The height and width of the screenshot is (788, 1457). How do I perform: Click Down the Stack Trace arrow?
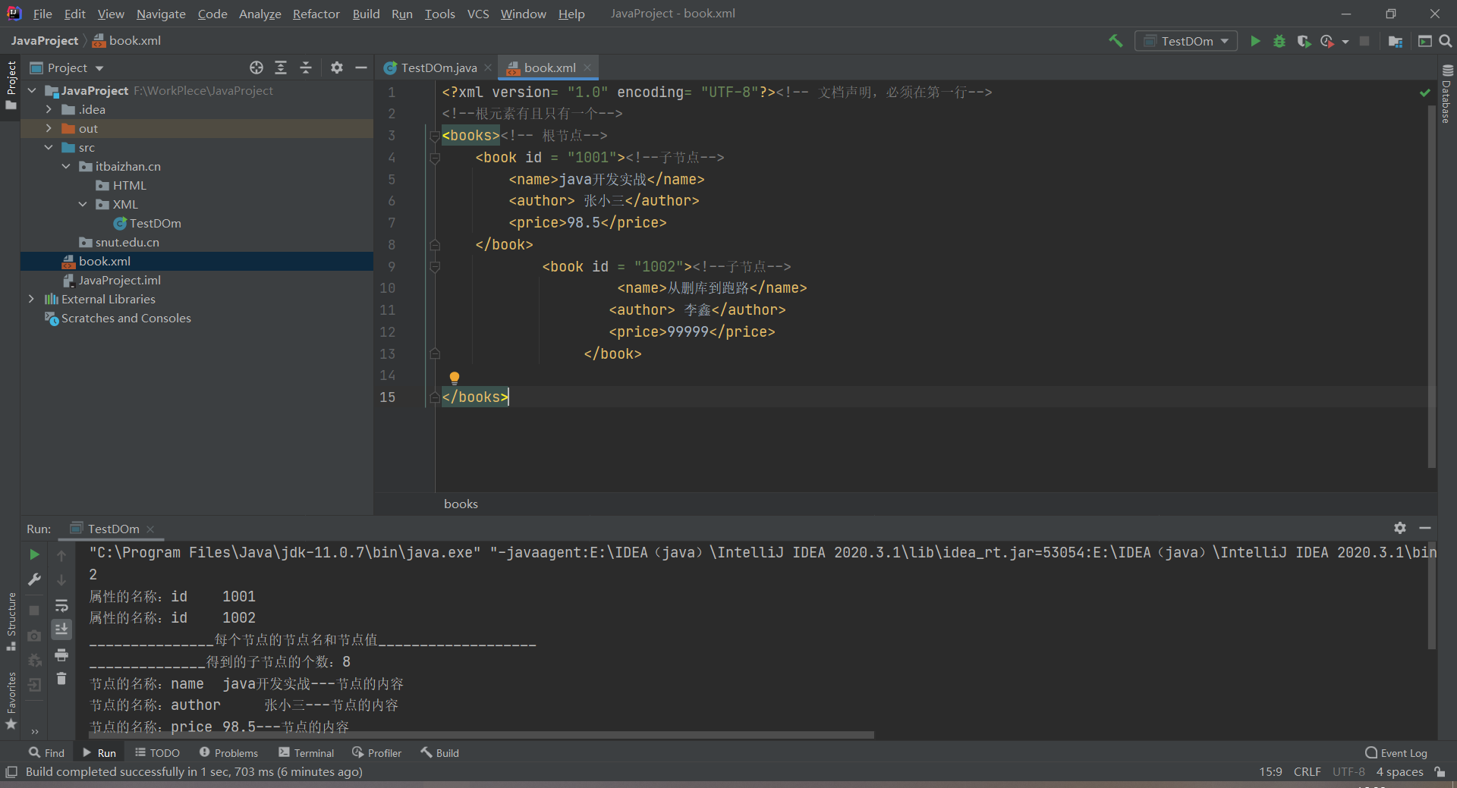[x=61, y=579]
